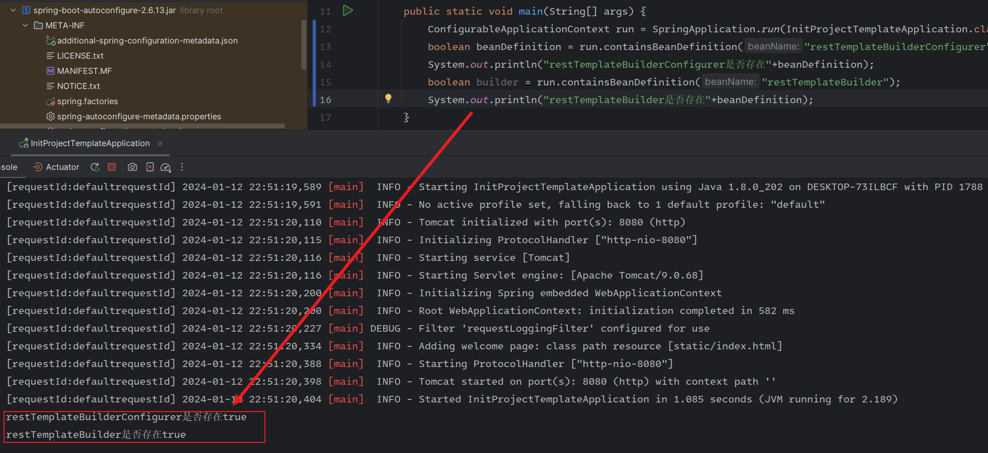Click 'Tomcat started on port(s): 8080' log line
The height and width of the screenshot is (453, 988).
(391, 382)
